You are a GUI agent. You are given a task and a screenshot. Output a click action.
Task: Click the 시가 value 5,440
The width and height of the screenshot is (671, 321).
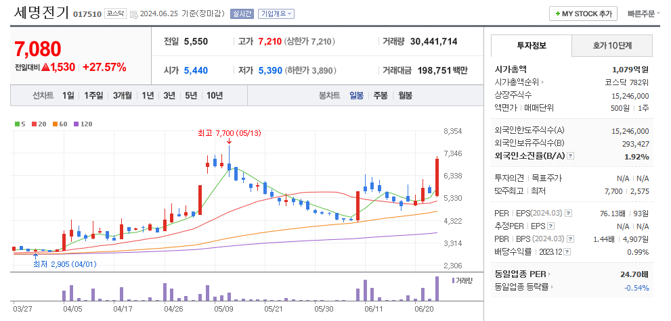[x=196, y=70]
